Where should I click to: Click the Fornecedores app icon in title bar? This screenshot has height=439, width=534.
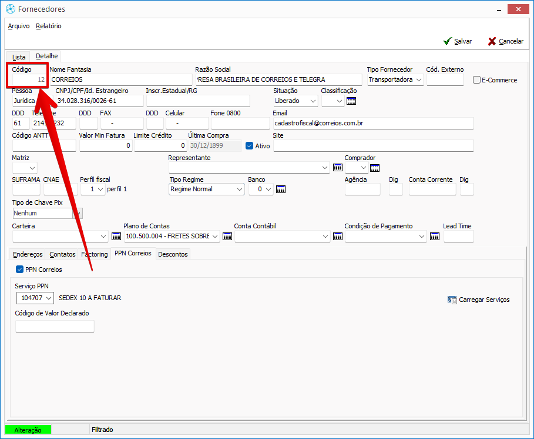coord(11,9)
